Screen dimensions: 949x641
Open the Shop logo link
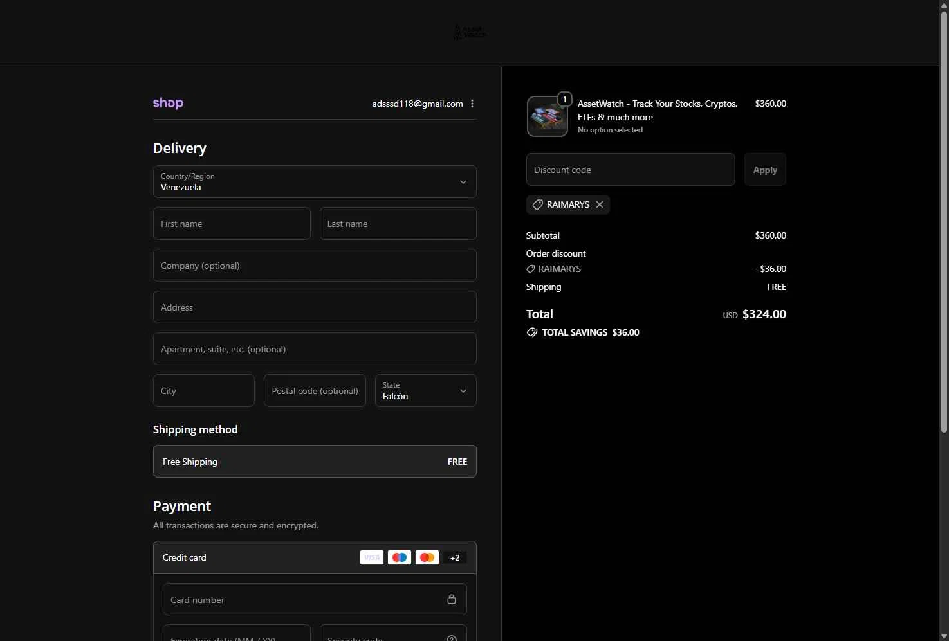pyautogui.click(x=168, y=103)
